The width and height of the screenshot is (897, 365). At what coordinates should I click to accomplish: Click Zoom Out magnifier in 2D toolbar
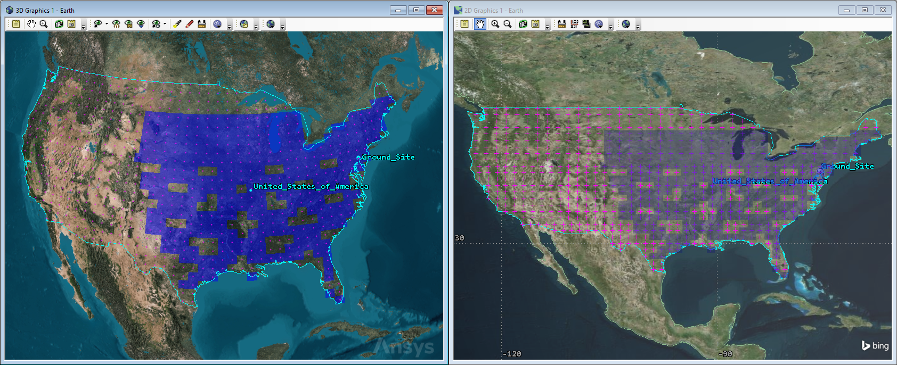(508, 24)
